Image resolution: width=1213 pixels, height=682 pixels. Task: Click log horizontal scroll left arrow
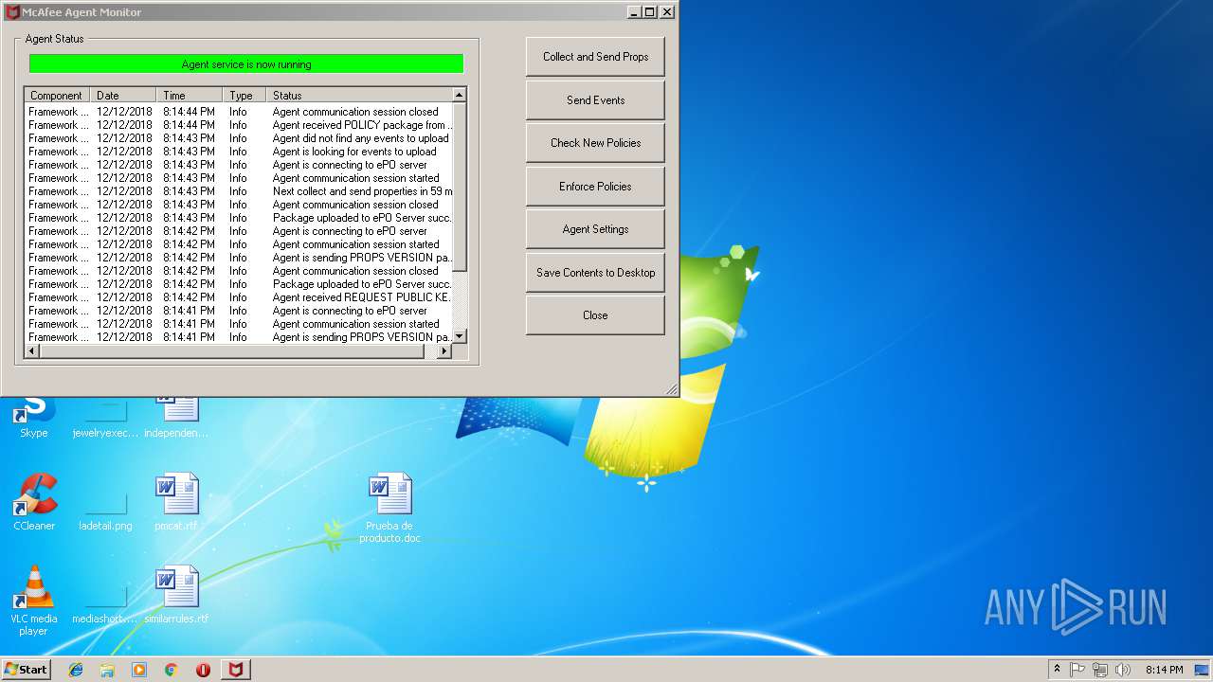click(x=31, y=351)
